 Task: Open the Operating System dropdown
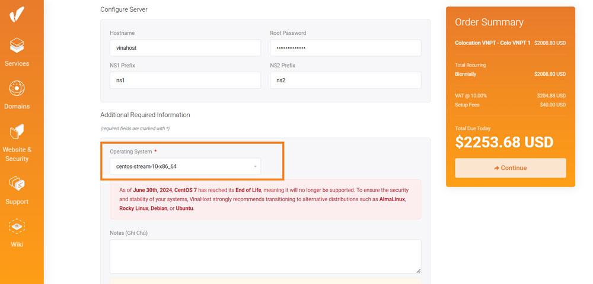coord(185,166)
